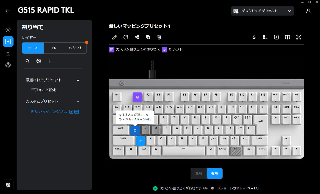Collapse the 厳選されたプリセット section
Screen dimensions: 320x194
(78, 80)
